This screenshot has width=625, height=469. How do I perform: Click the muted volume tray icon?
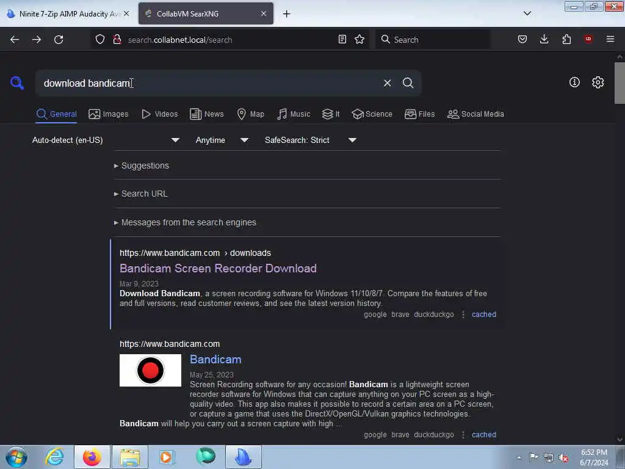[x=563, y=457]
